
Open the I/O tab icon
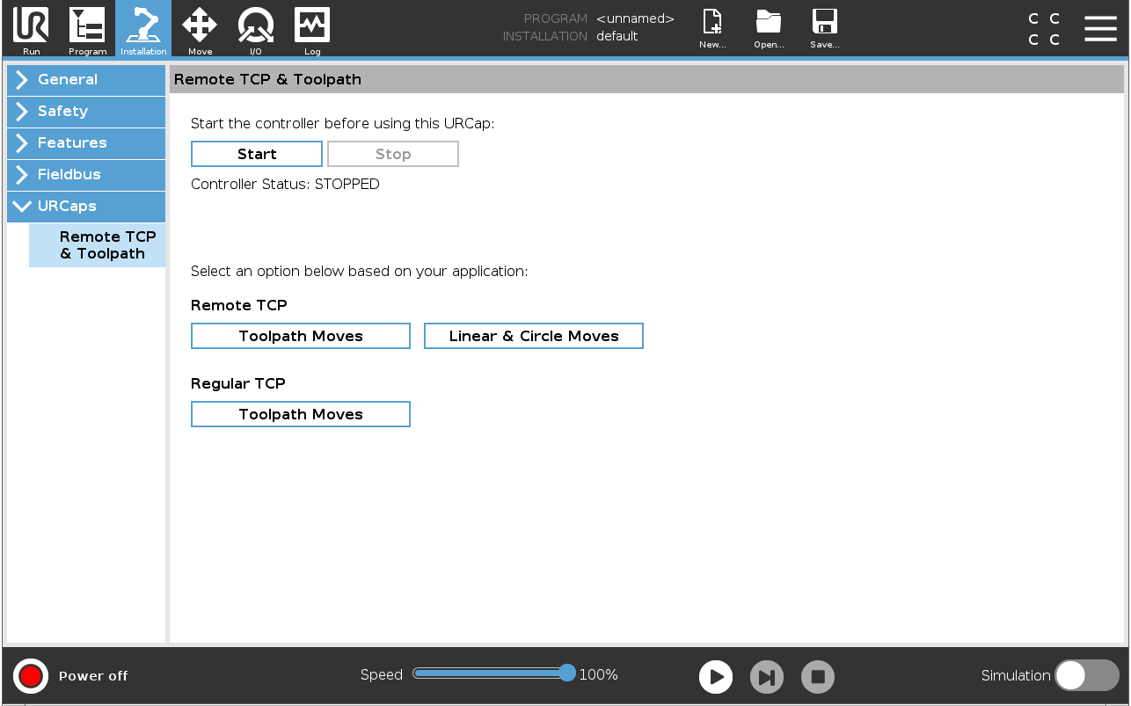pos(256,25)
